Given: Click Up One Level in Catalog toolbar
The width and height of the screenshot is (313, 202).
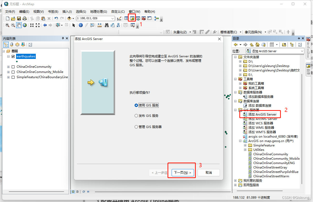Looking at the screenshot, I should (x=251, y=45).
